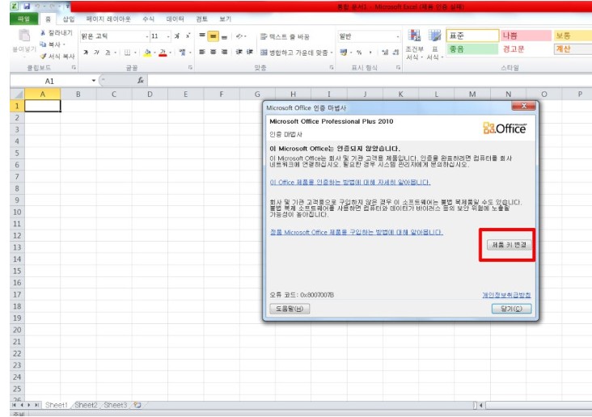Click the Help (도움말) button in dialog
The height and width of the screenshot is (417, 592).
point(290,309)
